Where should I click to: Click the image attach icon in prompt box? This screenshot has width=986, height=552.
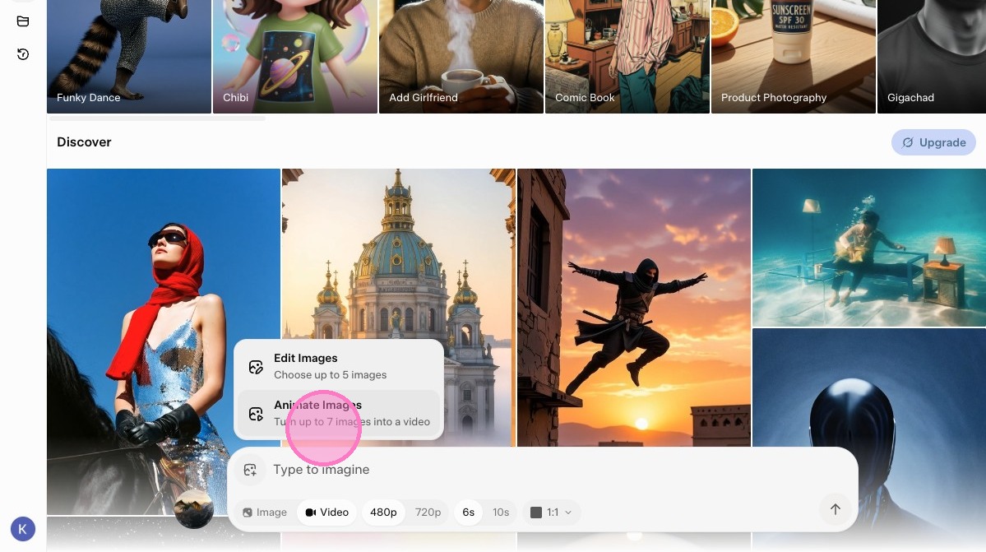pos(250,470)
